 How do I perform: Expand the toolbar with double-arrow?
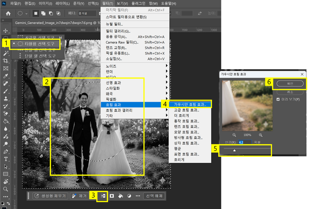[x=3, y=20]
